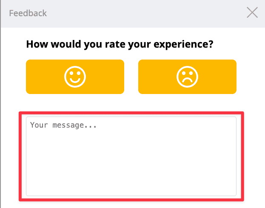Click inside the "Your message..." text area

131,156
